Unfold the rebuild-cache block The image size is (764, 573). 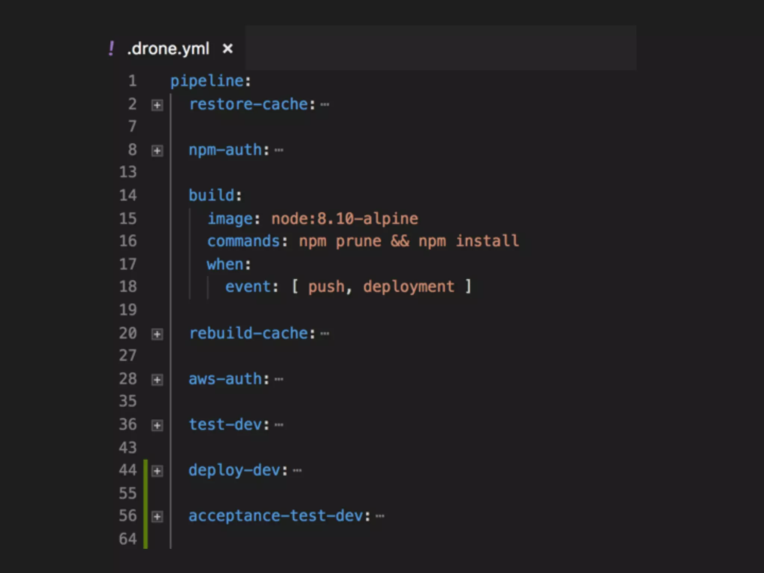click(x=157, y=334)
